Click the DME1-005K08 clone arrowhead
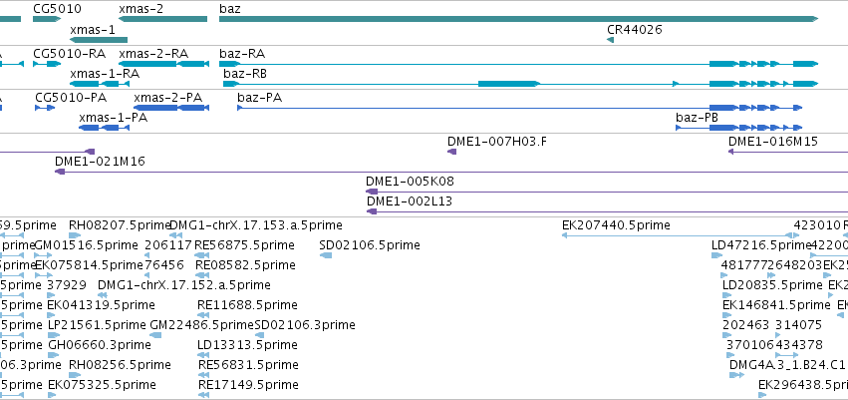 tap(372, 192)
